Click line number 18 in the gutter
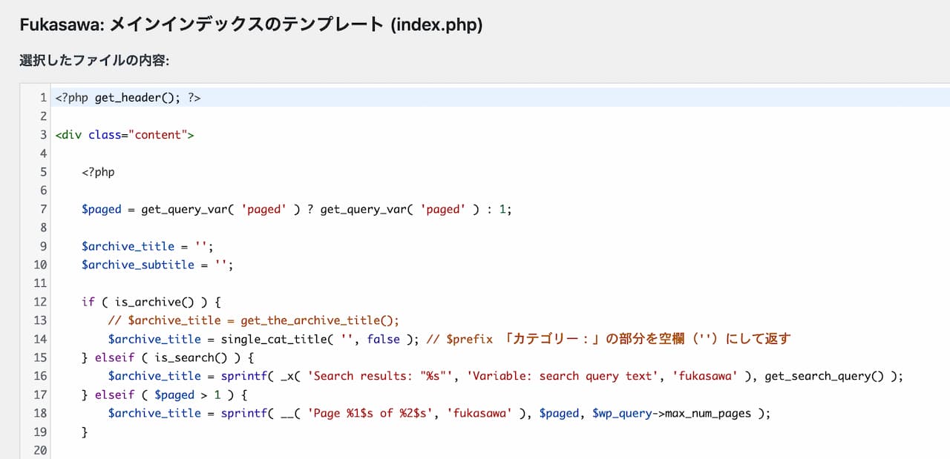This screenshot has width=950, height=459. pos(40,412)
